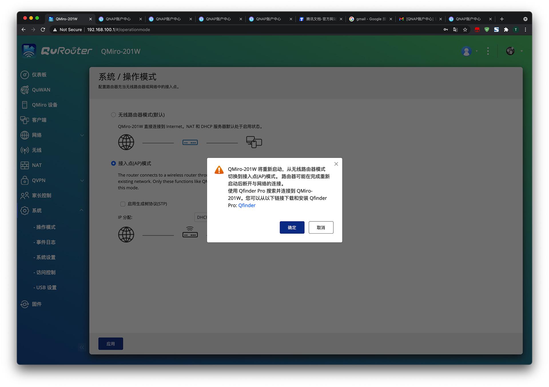Select the QuWAN sidebar icon
549x387 pixels.
[x=25, y=90]
